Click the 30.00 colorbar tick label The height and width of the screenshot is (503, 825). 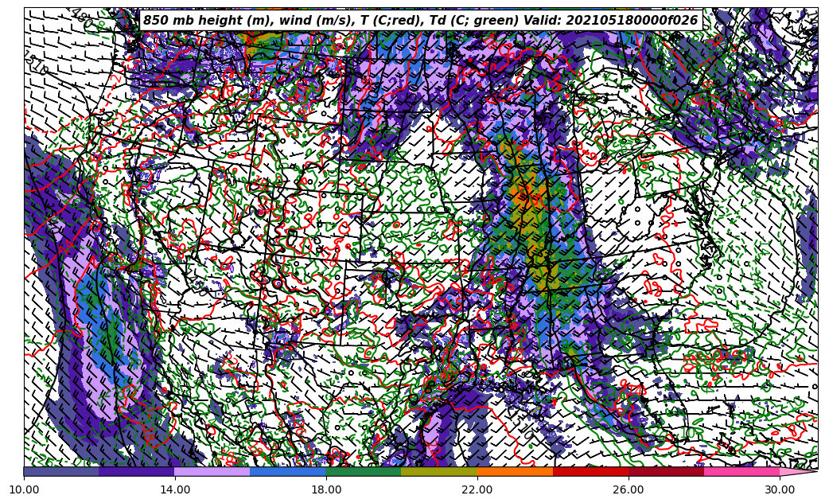[x=780, y=490]
